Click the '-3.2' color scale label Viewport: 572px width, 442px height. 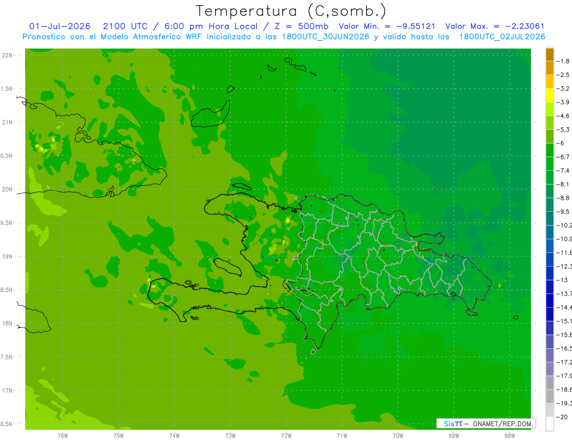point(563,89)
